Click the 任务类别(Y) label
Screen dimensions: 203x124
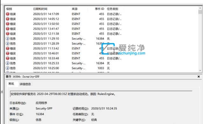click(80, 114)
